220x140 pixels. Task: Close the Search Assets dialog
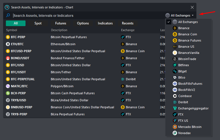pyautogui.click(x=192, y=7)
